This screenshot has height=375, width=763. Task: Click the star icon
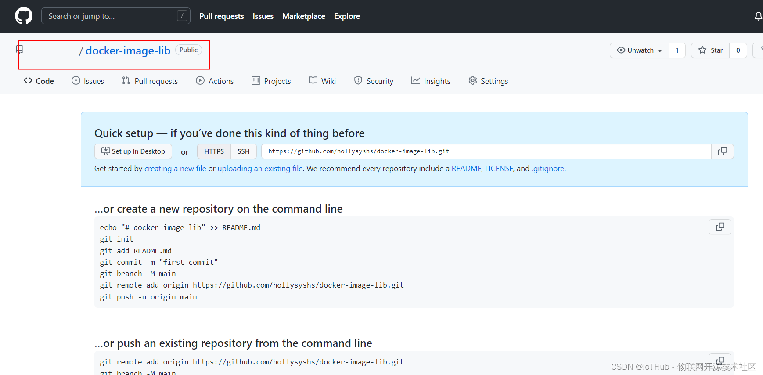(x=702, y=50)
